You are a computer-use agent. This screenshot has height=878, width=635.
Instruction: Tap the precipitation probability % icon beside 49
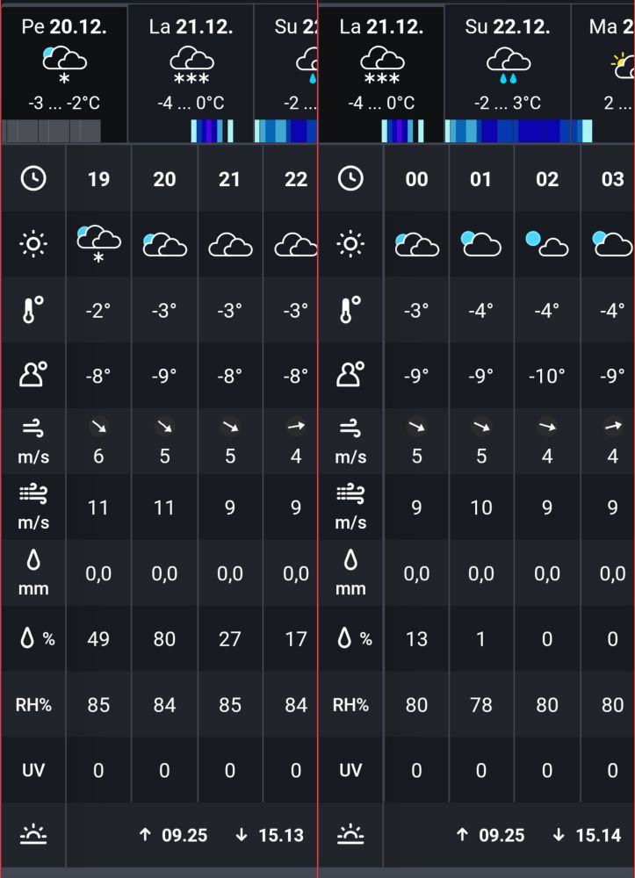(38, 638)
